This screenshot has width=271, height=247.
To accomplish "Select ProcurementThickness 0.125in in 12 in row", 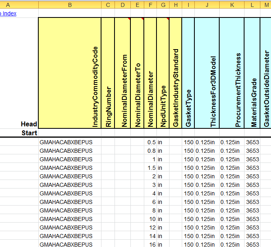I will click(232, 227).
